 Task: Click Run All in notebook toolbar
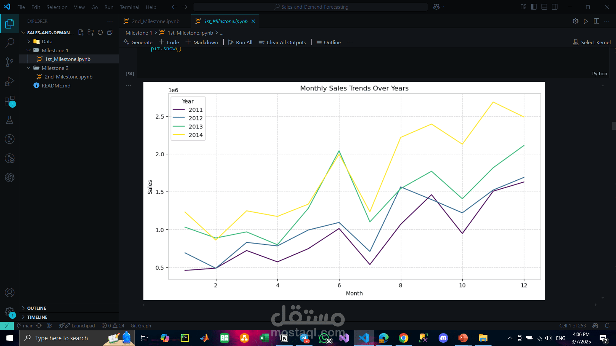point(240,42)
